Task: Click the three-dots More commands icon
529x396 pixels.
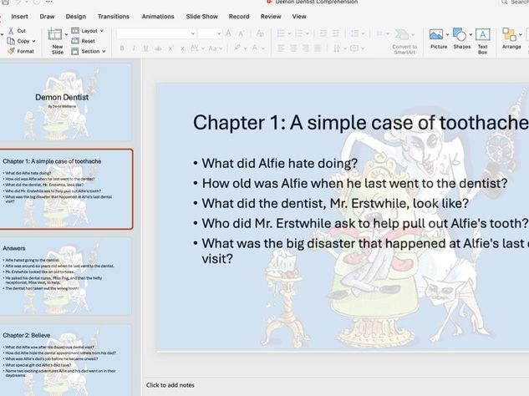Action: click(x=49, y=2)
